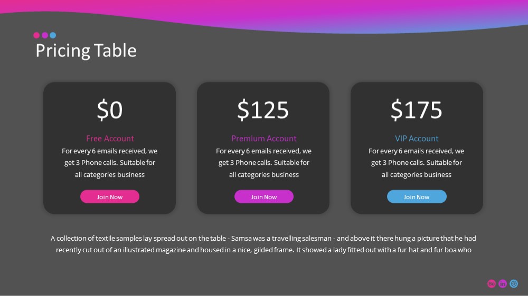Select the Free Account label
The image size is (528, 296).
tap(110, 139)
